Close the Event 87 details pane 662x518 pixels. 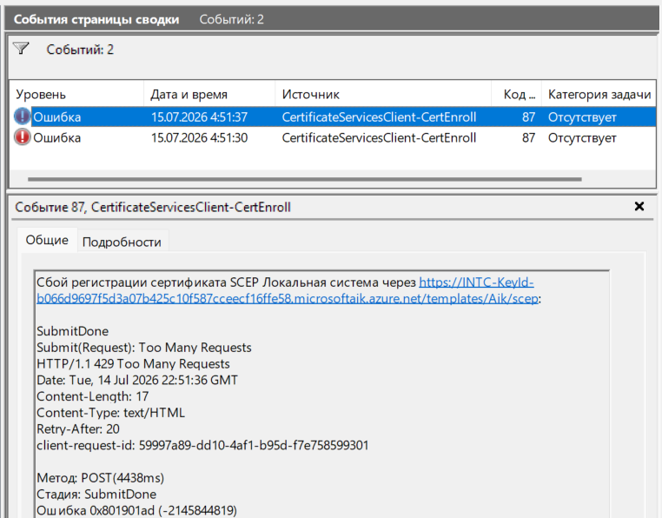[639, 206]
